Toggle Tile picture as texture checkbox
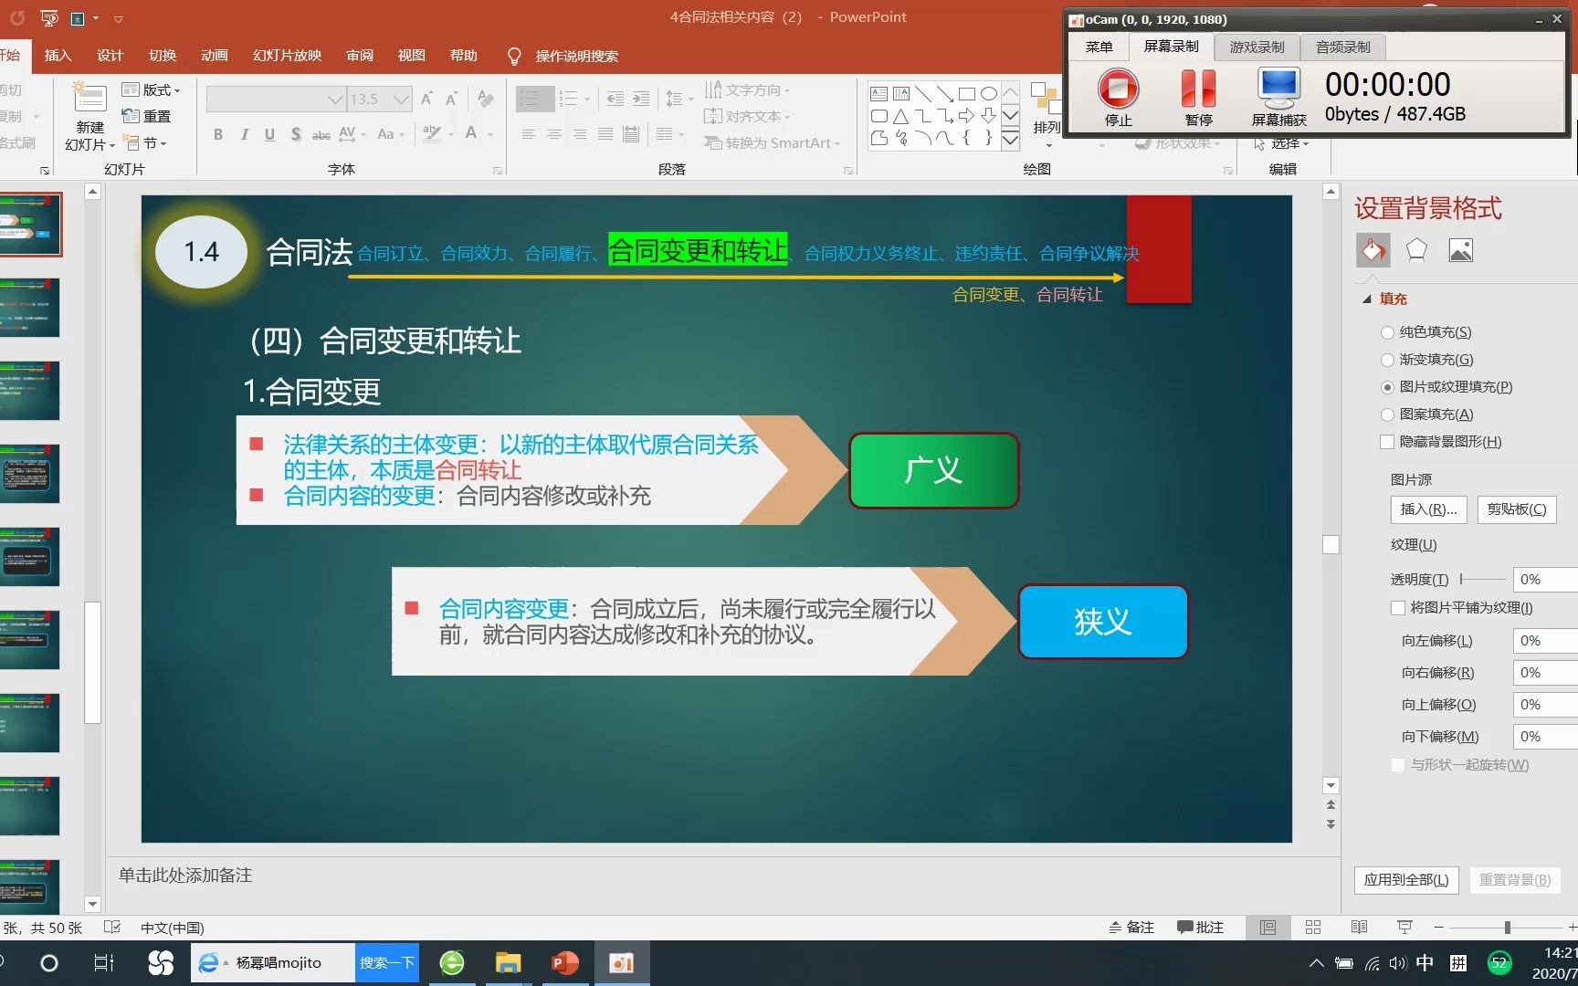This screenshot has height=986, width=1578. tap(1398, 608)
